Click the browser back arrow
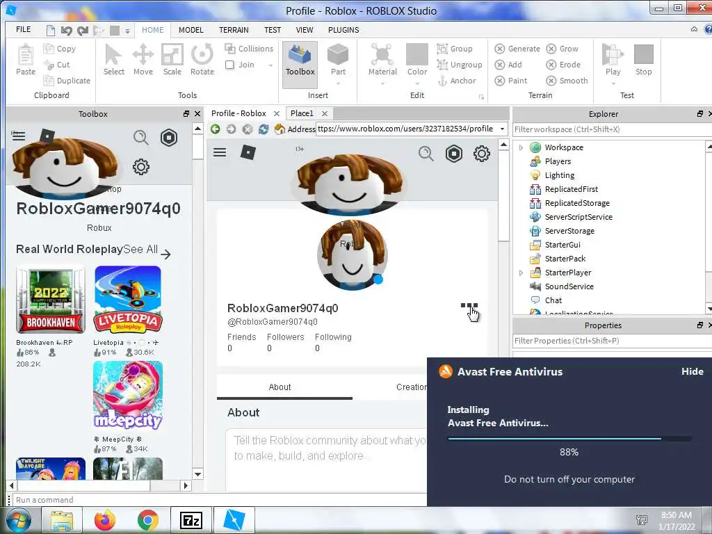 click(216, 129)
